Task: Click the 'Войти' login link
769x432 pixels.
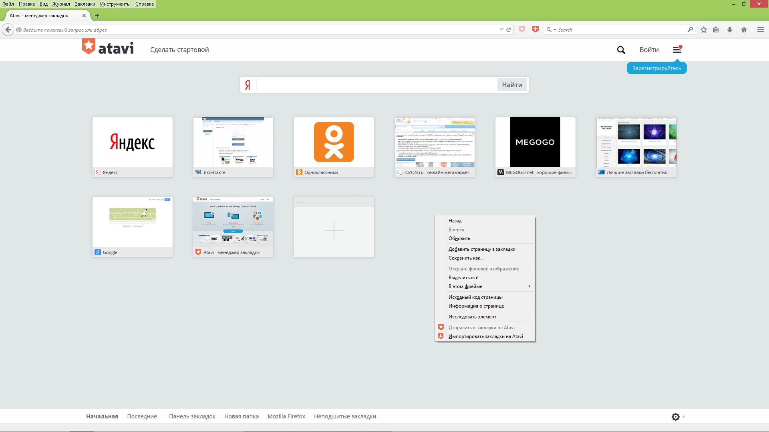Action: coord(649,50)
